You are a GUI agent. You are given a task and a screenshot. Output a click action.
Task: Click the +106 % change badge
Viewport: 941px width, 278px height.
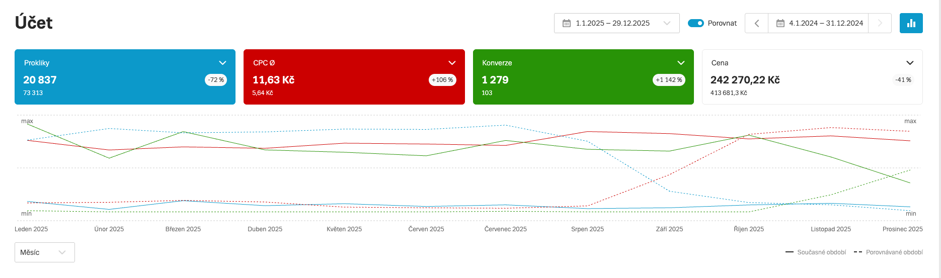click(x=442, y=80)
